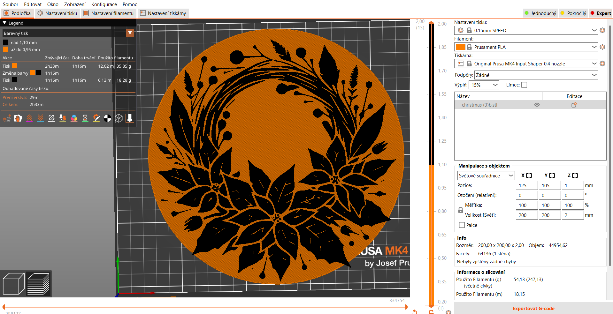Open print settings gear next to 0.15mm SPEED
Image resolution: width=613 pixels, height=314 pixels.
coord(602,30)
